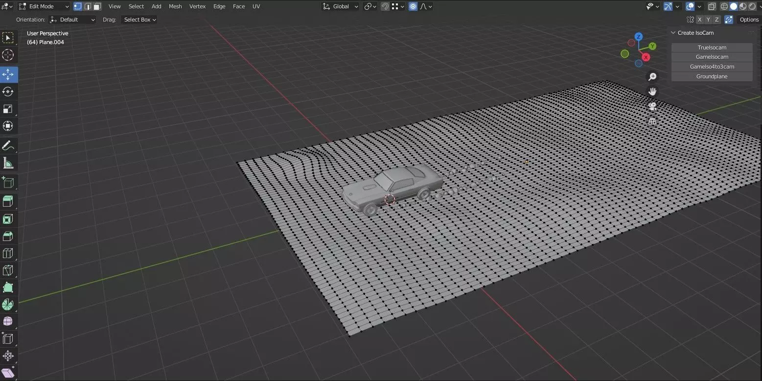Activate the 3D Cursor tool
The width and height of the screenshot is (762, 381).
pos(8,55)
